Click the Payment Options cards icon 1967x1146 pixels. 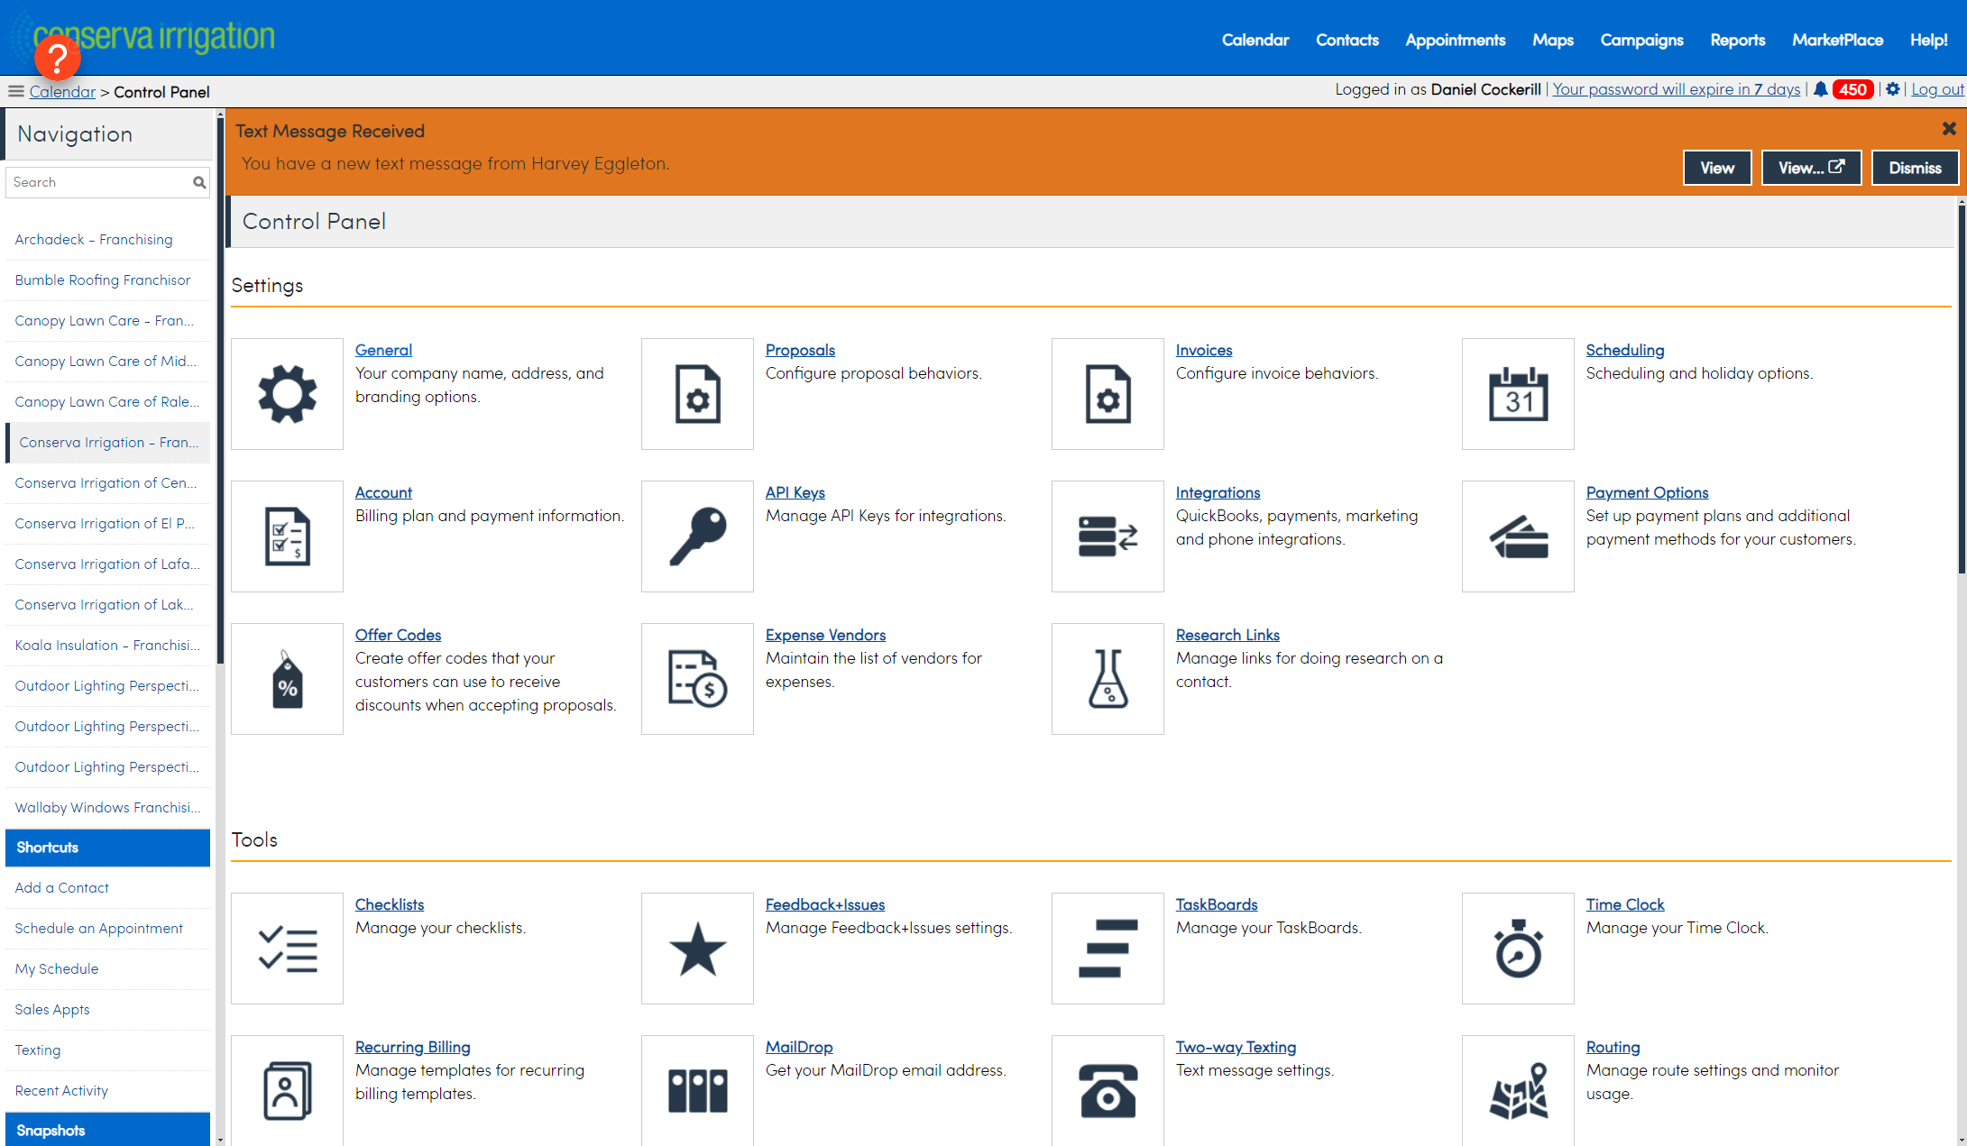click(1518, 536)
